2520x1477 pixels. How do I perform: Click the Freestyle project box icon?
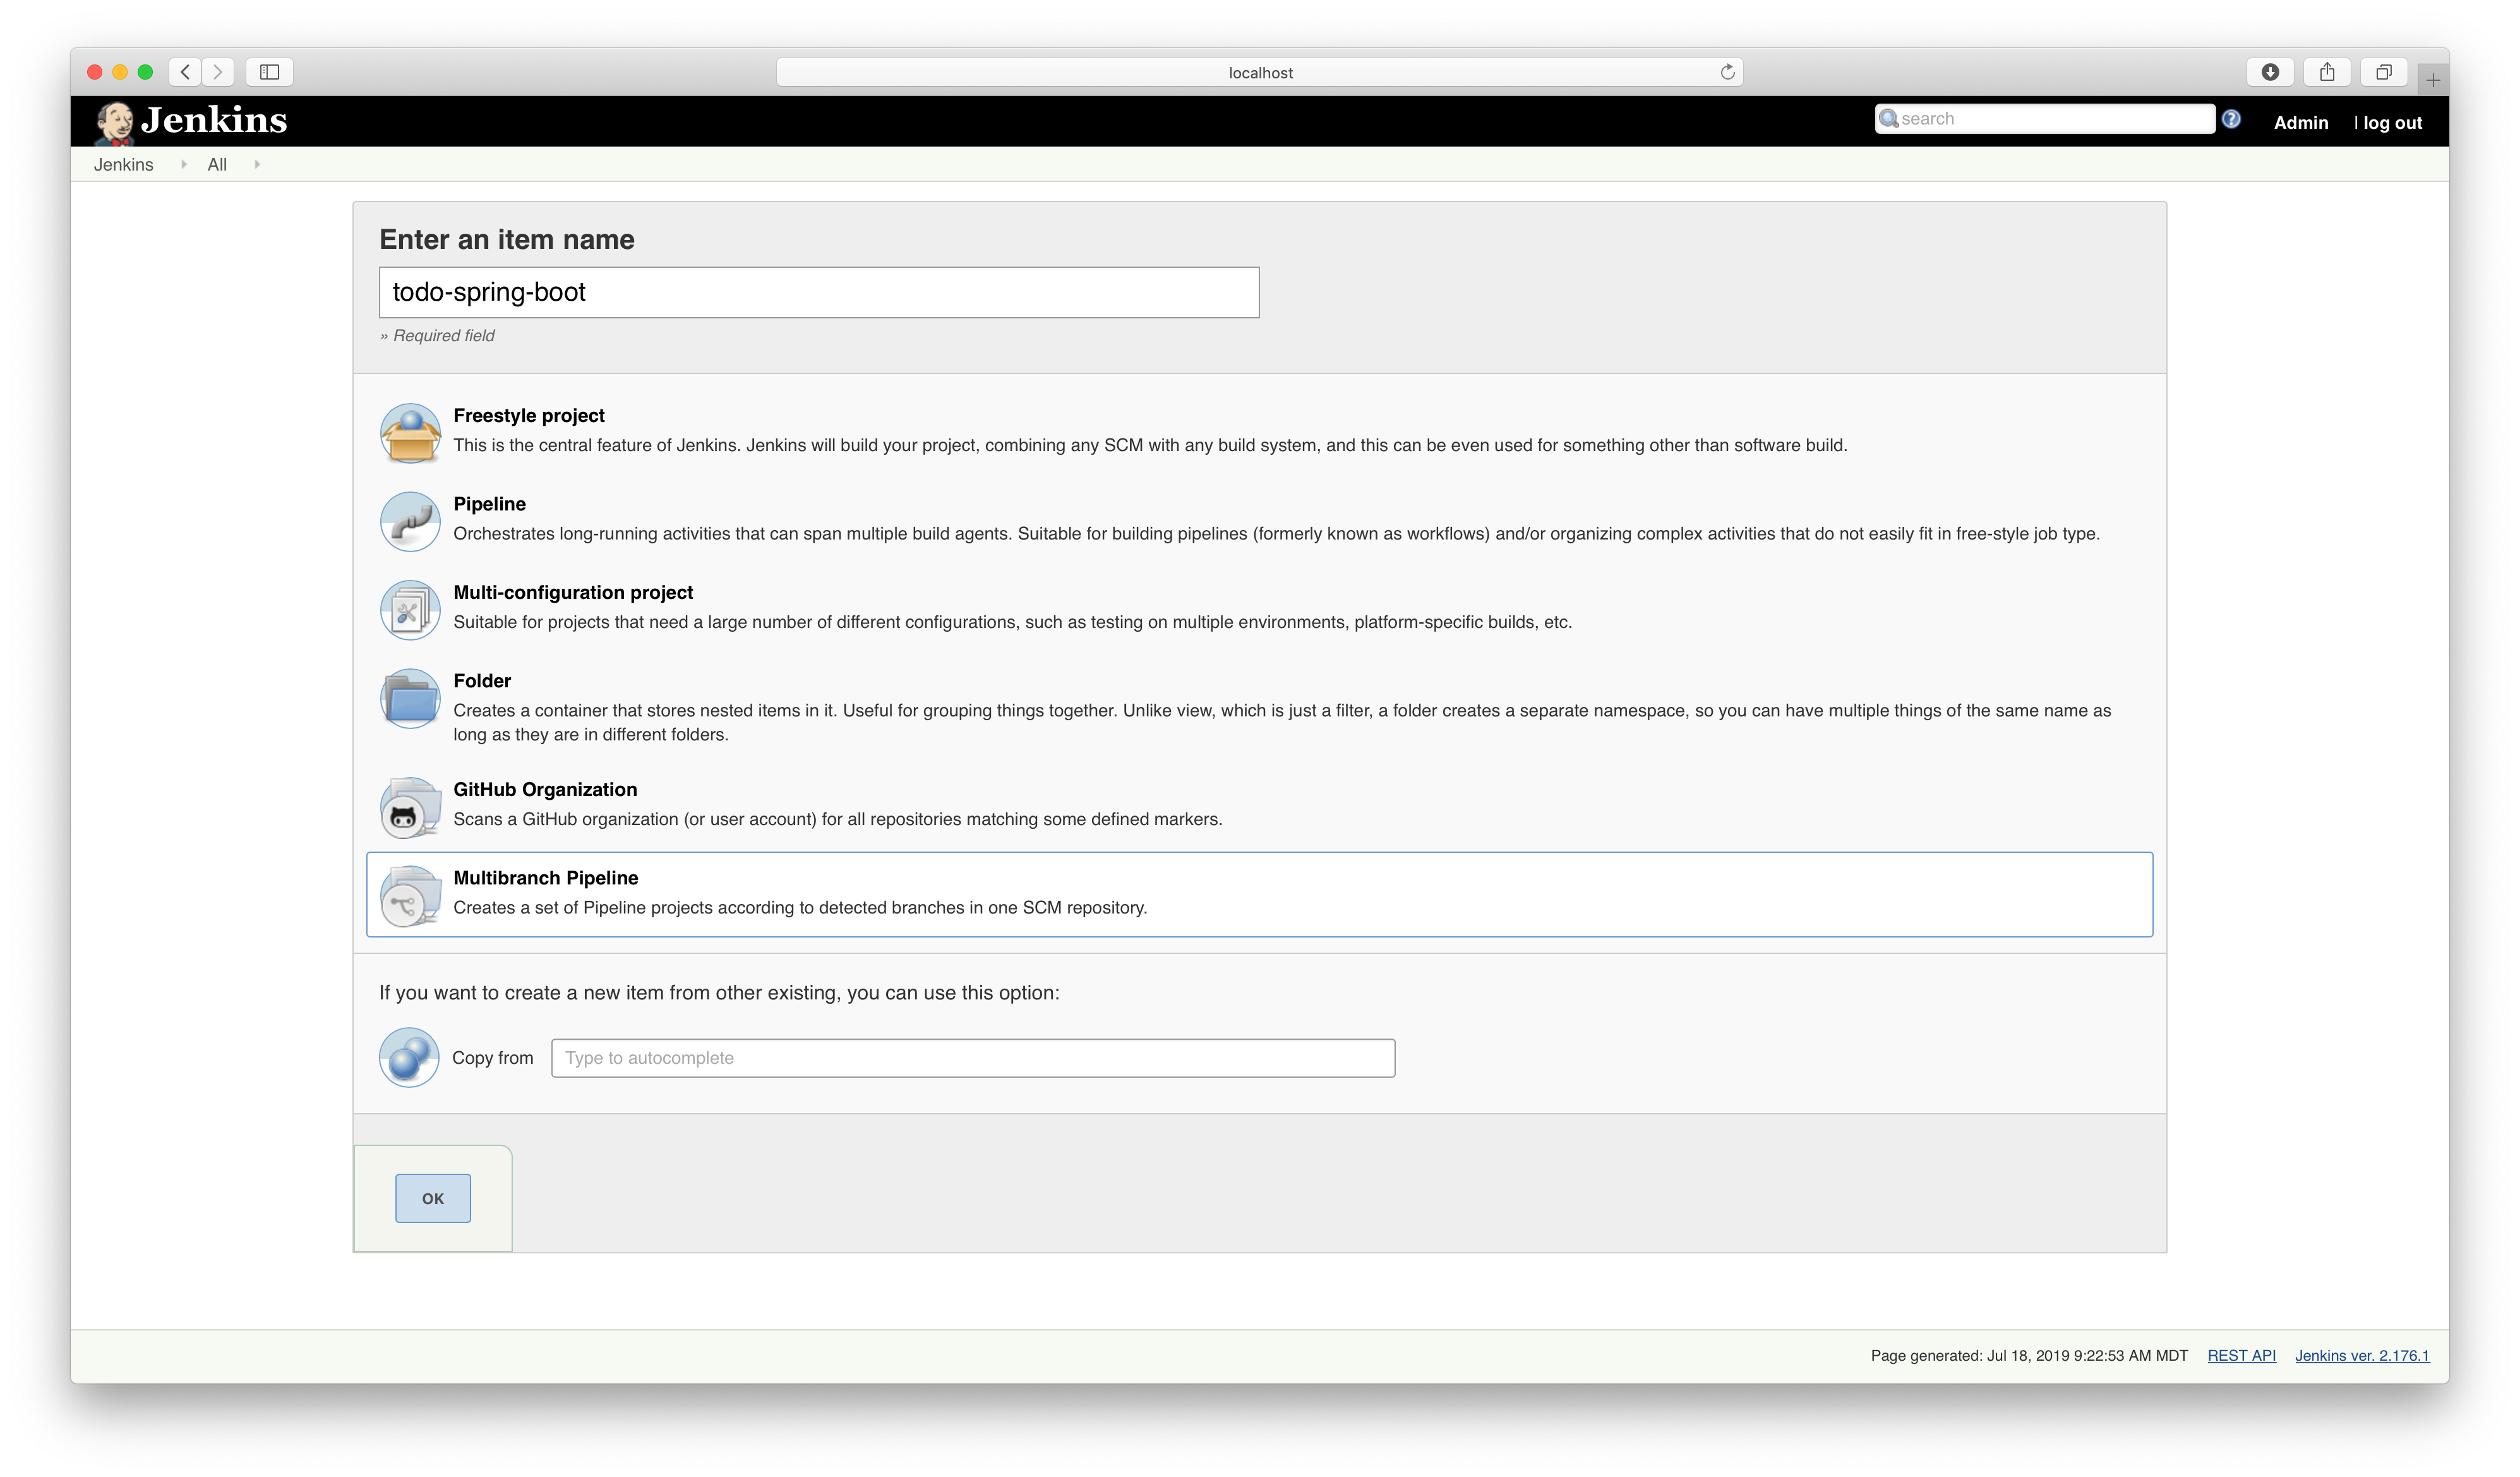(410, 433)
